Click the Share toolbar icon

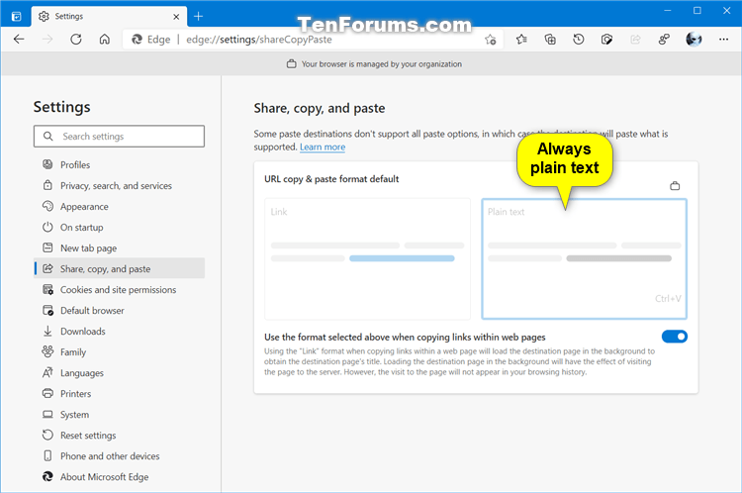(x=635, y=40)
